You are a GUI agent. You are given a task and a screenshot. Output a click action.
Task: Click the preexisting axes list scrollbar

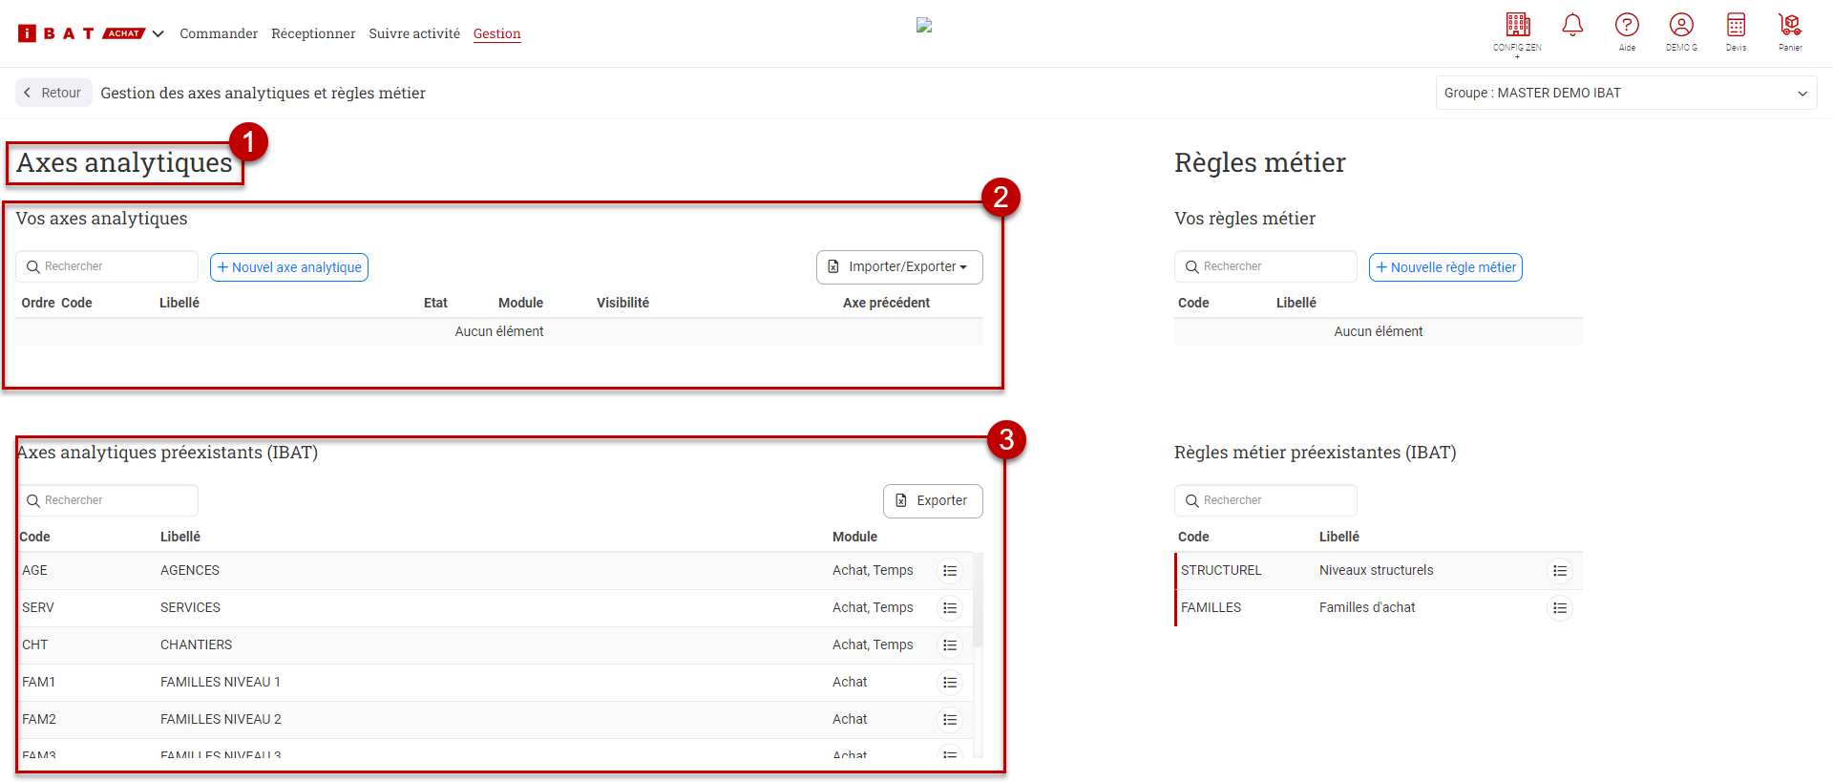click(x=978, y=602)
